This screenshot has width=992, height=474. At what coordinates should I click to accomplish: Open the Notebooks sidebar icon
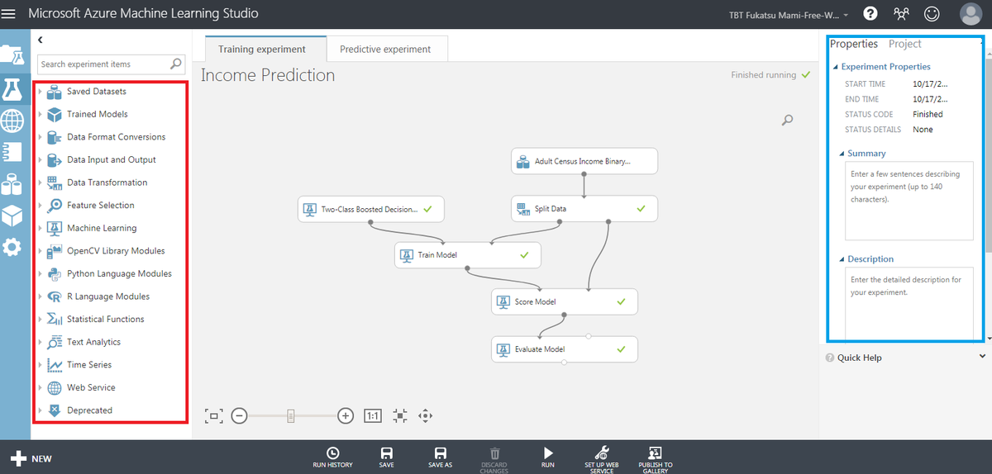coord(12,152)
